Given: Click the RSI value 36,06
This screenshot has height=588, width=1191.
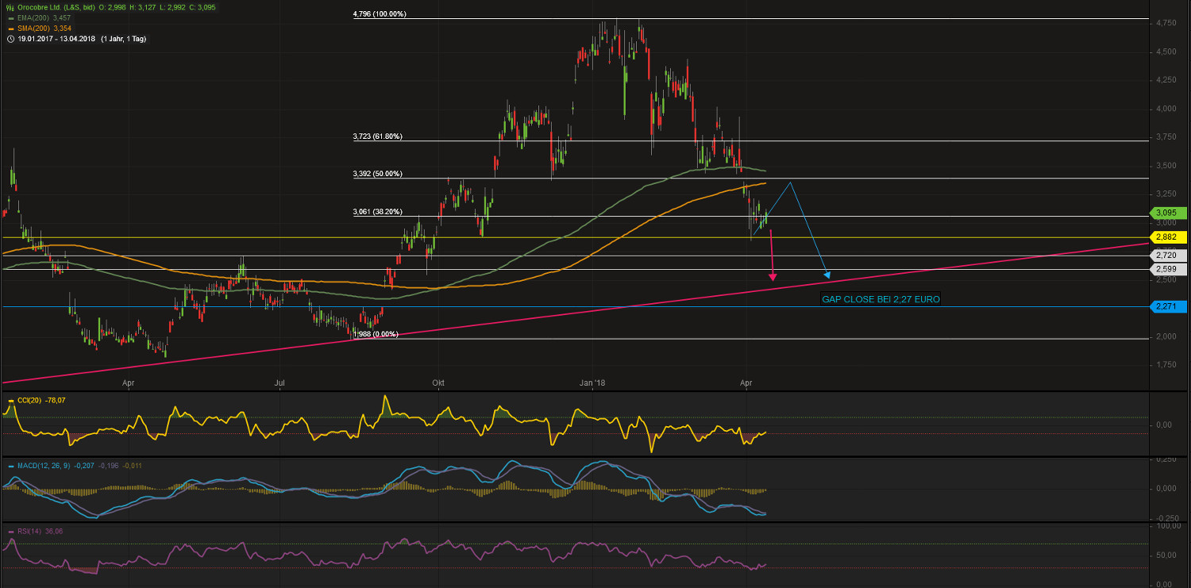Looking at the screenshot, I should [x=55, y=532].
